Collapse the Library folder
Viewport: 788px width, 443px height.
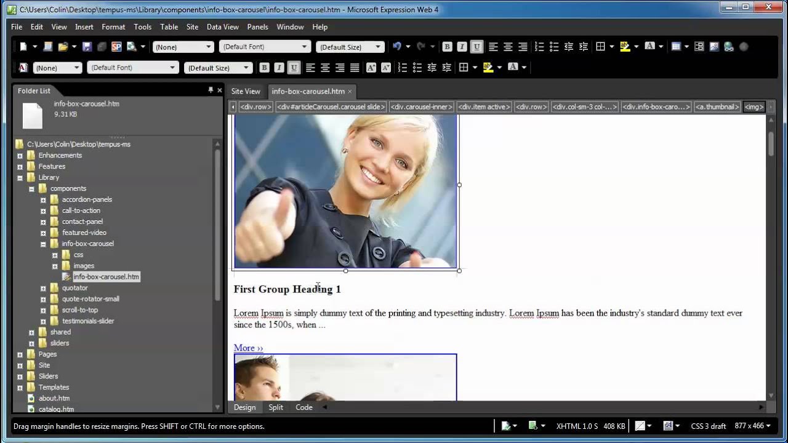pyautogui.click(x=20, y=178)
